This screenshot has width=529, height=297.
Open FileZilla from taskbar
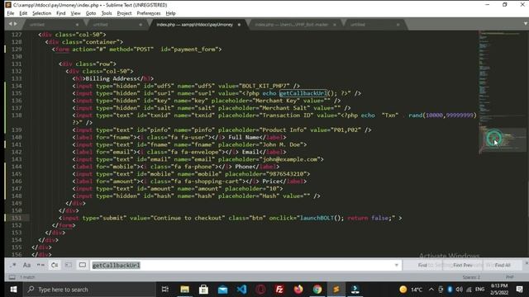(279, 290)
